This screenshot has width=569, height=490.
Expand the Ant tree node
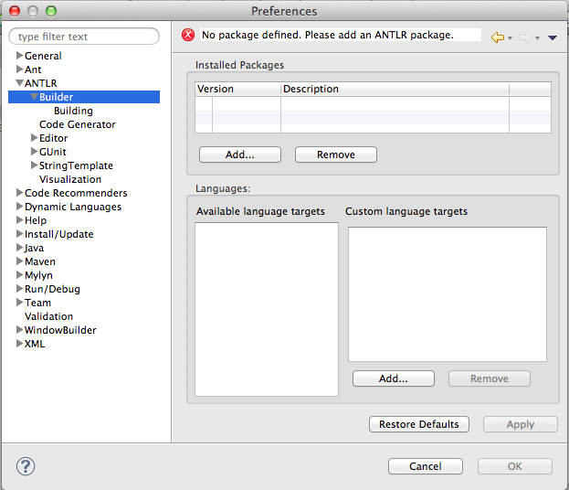pos(19,69)
